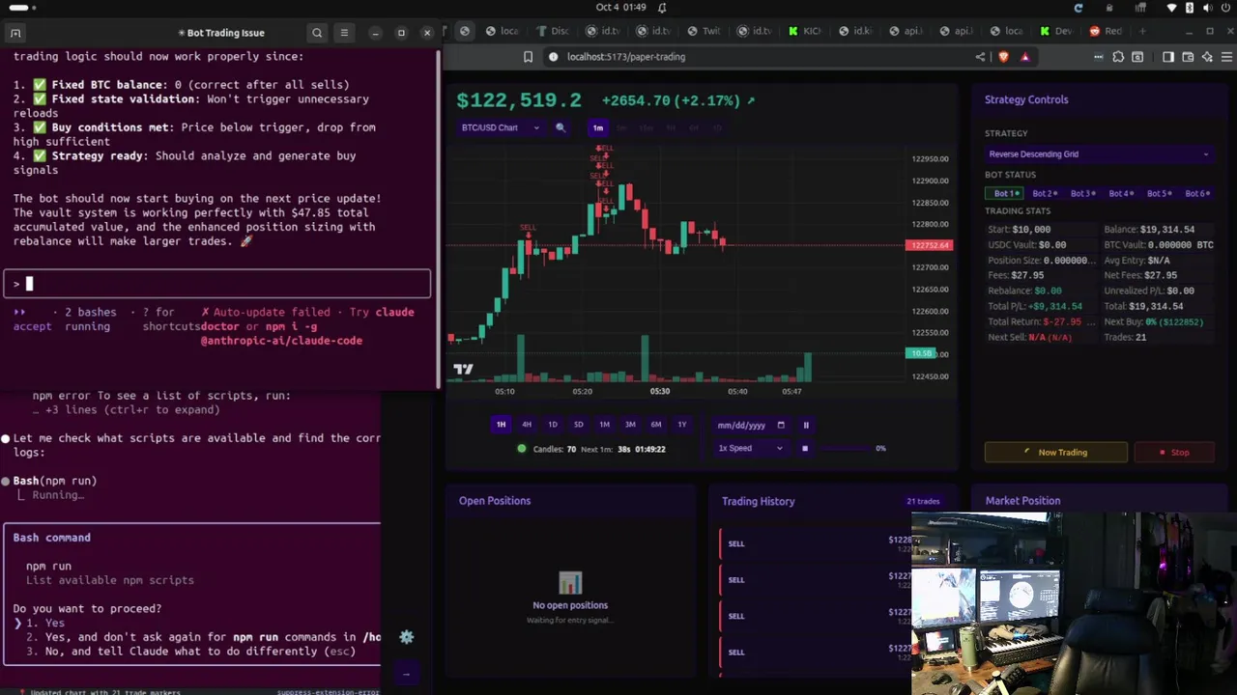Open the Leo AI sparkle icon
Image resolution: width=1237 pixels, height=695 pixels.
tap(1207, 57)
